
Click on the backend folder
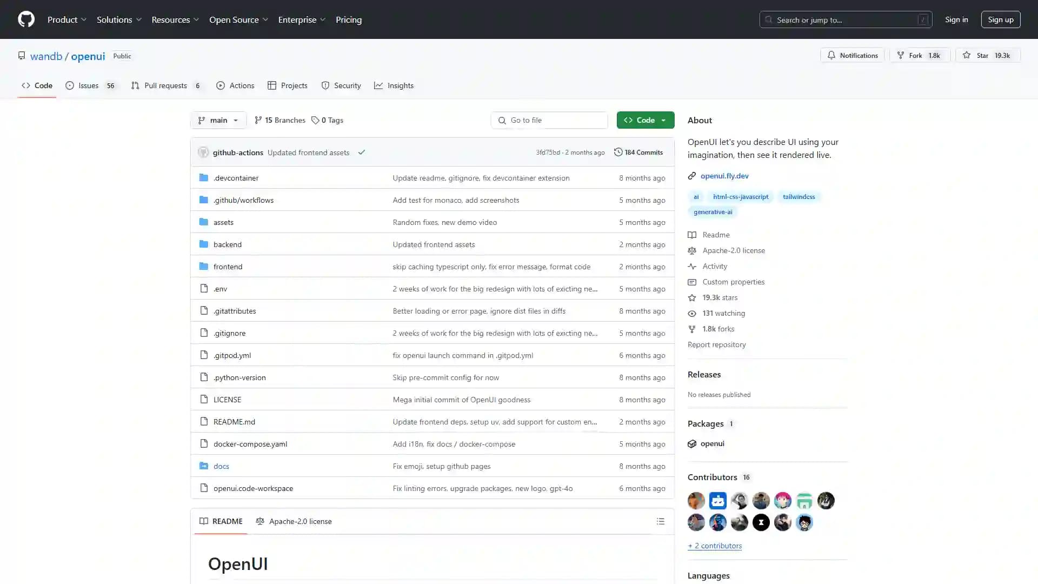coord(228,244)
